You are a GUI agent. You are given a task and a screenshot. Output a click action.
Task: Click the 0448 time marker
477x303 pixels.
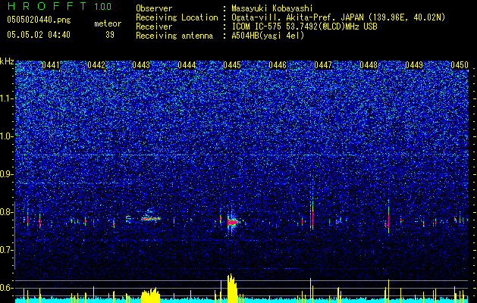369,65
